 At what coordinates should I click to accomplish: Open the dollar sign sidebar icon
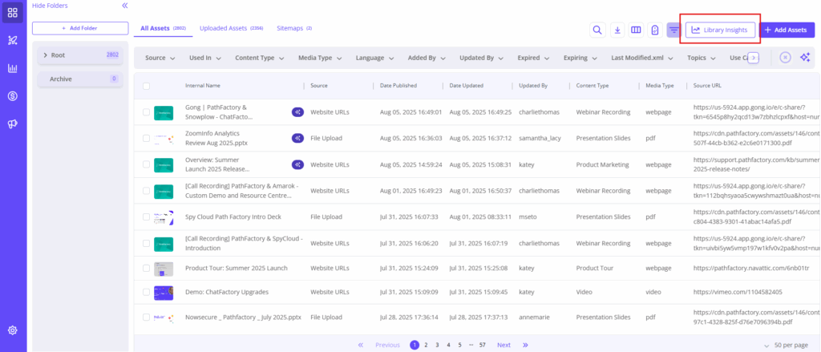pos(13,96)
